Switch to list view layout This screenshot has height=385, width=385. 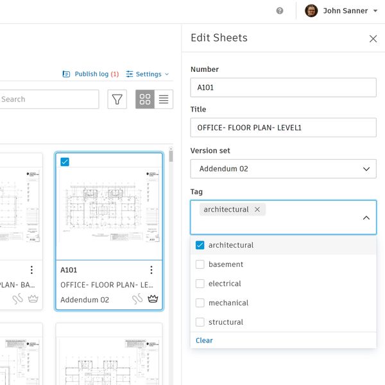pos(164,99)
